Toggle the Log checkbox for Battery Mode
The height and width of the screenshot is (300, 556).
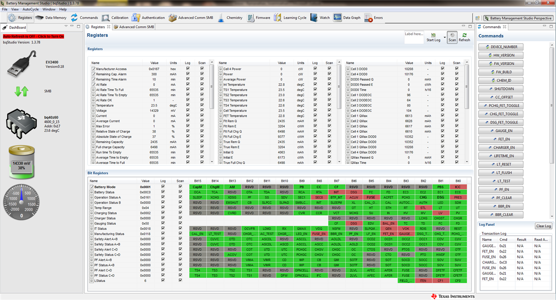coord(163,187)
